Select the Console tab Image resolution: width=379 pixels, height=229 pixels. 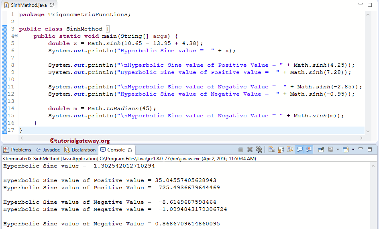[x=116, y=150]
